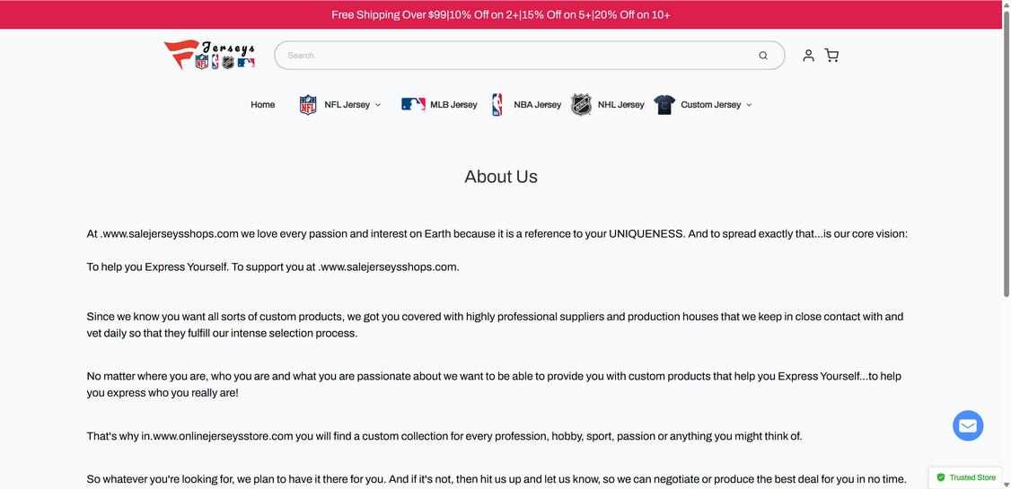Click the paragraph starting 'Since we know'

pyautogui.click(x=496, y=325)
